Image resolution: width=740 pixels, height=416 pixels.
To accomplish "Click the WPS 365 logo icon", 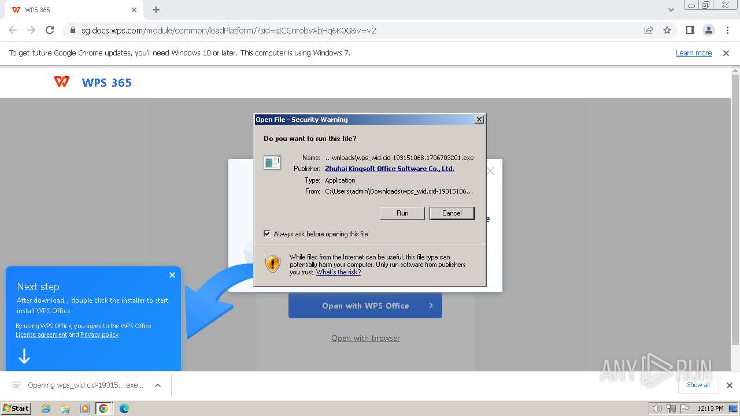I will [x=62, y=82].
